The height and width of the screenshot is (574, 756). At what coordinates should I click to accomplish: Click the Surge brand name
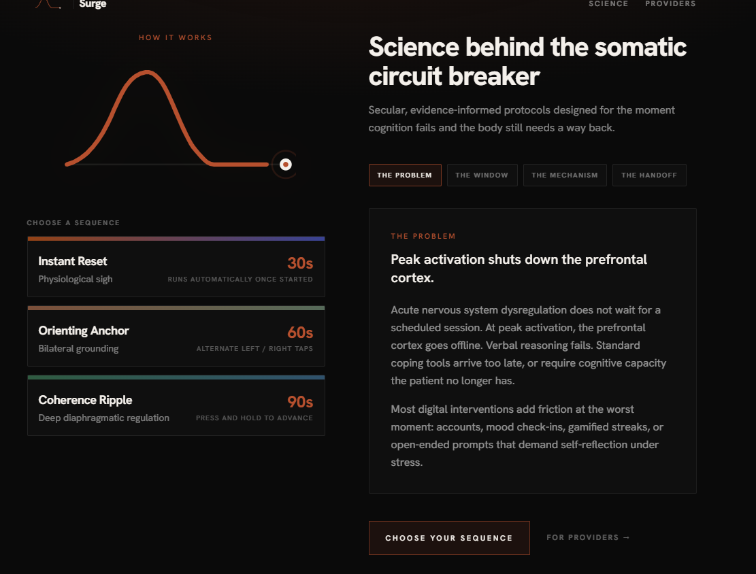click(x=93, y=4)
